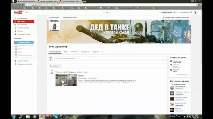213x119 pixels.
Task: Click the 'Поделитесь своим мнением' post field
Action: 110,59
